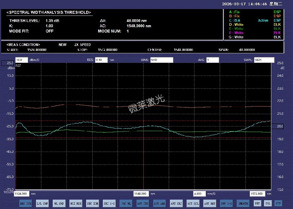Edit the 1524.000 nm start wavelength field
The width and height of the screenshot is (293, 209).
tap(22, 194)
